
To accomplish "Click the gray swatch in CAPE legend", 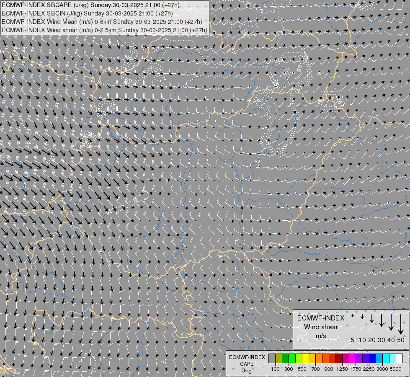I will pos(272,359).
